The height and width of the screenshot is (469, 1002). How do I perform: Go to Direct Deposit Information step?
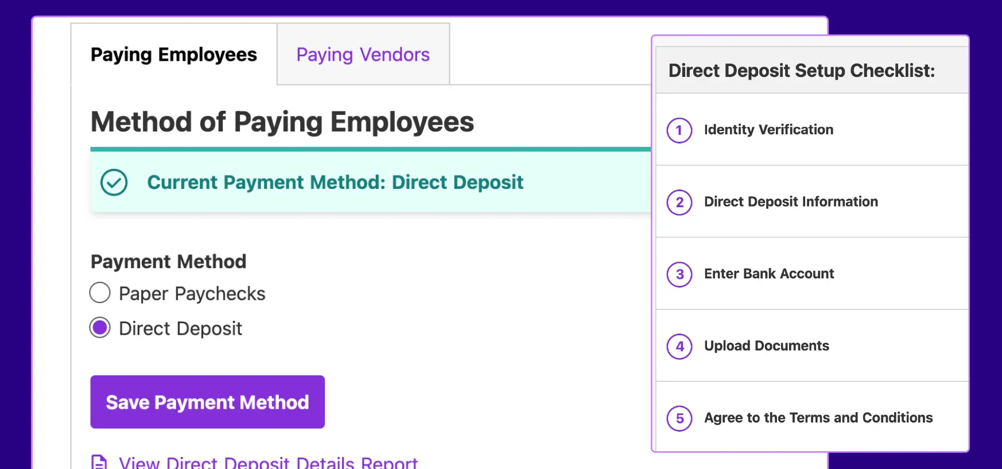click(x=791, y=201)
